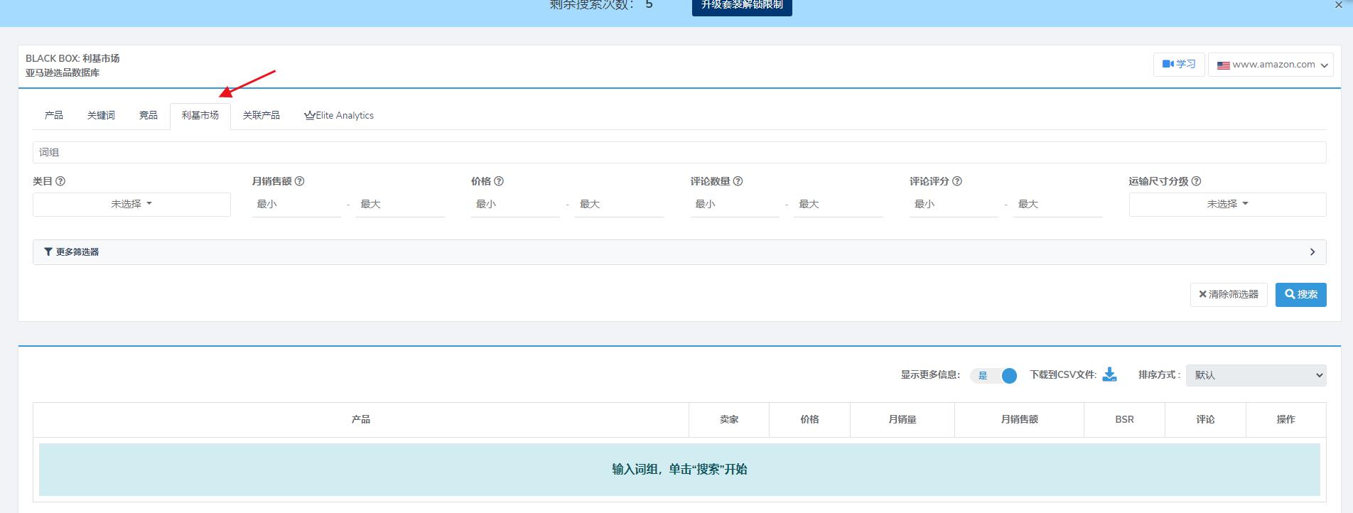The image size is (1353, 513).
Task: Click the 月销量 column header
Action: (902, 420)
